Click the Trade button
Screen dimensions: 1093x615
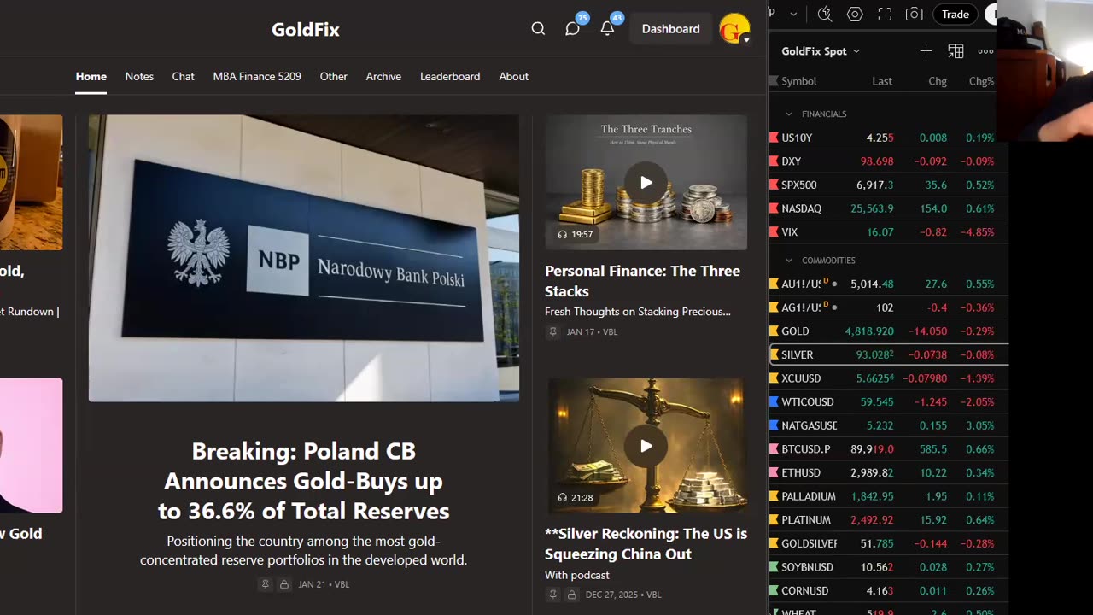click(955, 14)
